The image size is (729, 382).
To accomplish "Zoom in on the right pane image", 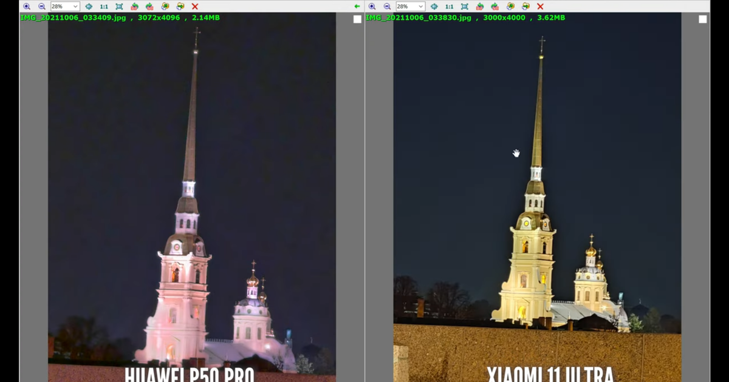I will tap(372, 6).
